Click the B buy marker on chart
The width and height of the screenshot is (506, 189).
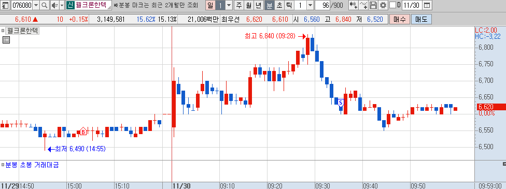pyautogui.click(x=83, y=132)
